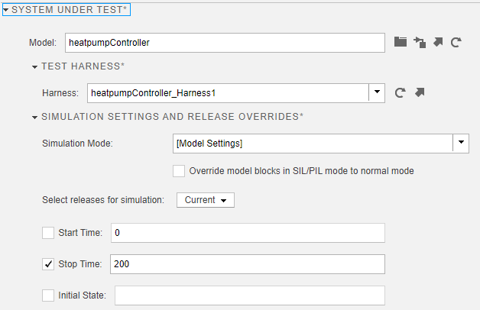Click the Stop Time field showing 200
Image resolution: width=480 pixels, height=310 pixels.
(247, 264)
